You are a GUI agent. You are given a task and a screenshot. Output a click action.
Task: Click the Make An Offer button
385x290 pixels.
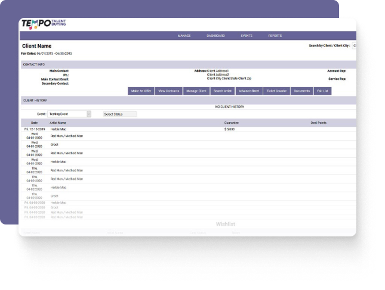[x=141, y=91]
